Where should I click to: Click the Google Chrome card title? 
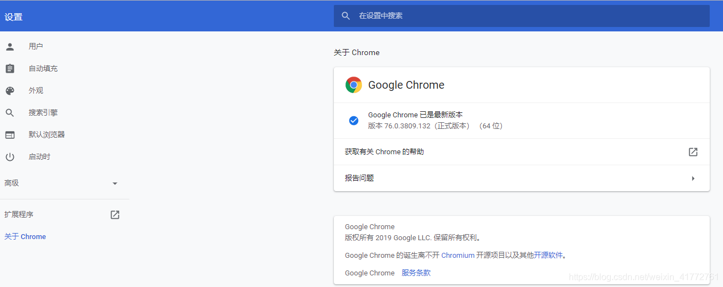click(406, 85)
